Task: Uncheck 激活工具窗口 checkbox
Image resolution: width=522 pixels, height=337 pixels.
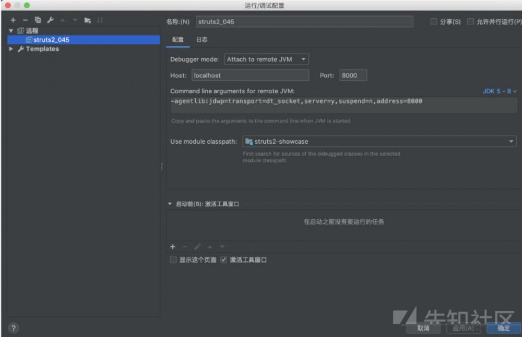Action: coord(223,259)
